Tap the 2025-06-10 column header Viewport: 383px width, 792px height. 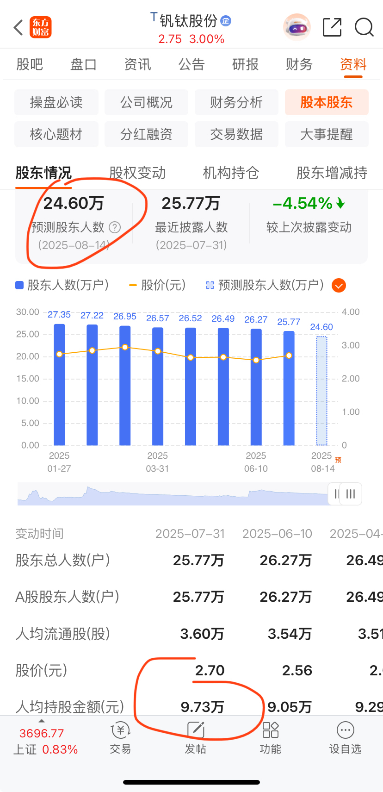pos(277,534)
